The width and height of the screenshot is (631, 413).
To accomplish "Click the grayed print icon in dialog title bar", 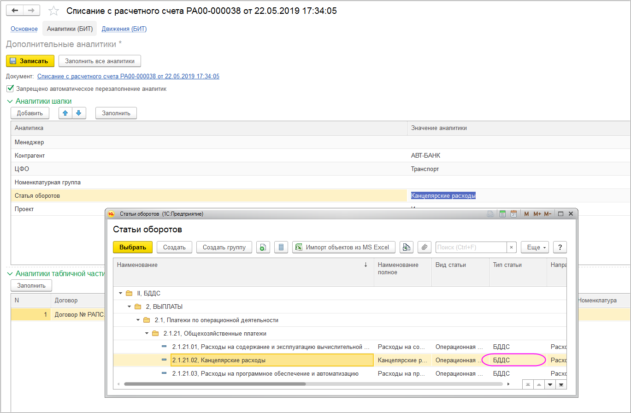I will (x=491, y=214).
